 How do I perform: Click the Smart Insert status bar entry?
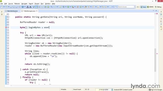(77, 89)
